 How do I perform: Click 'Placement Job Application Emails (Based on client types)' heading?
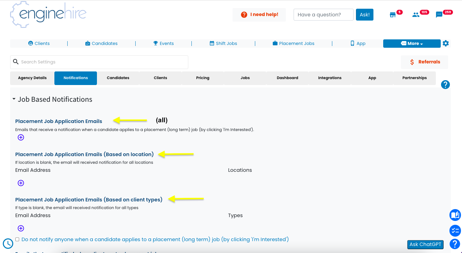(89, 200)
